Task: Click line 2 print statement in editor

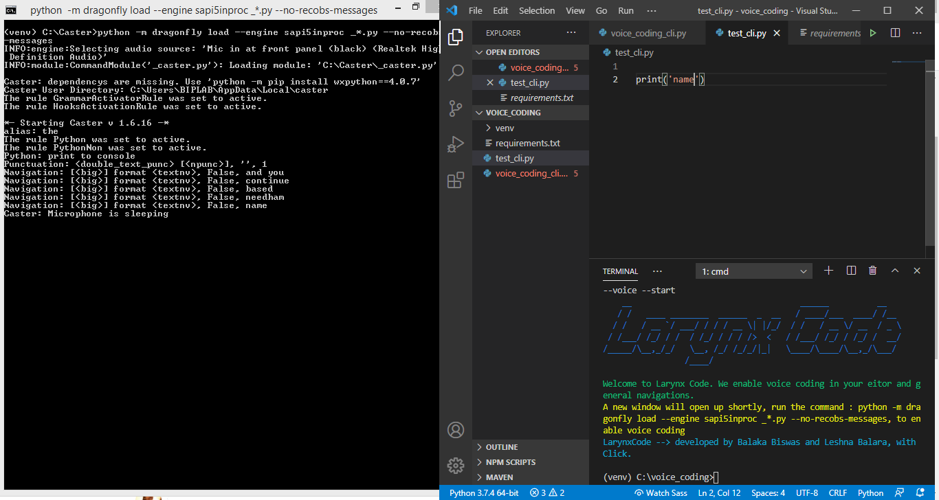Action: coord(671,80)
